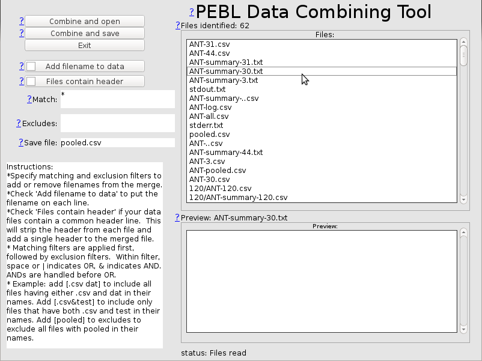482x361 pixels.
Task: Select ANT-..csv in the file list
Action: pos(322,144)
